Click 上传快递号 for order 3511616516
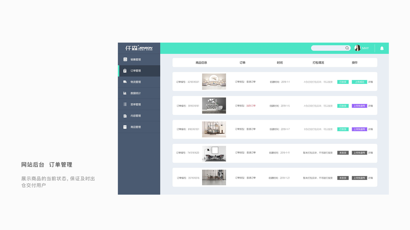The image size is (410, 230). click(359, 178)
